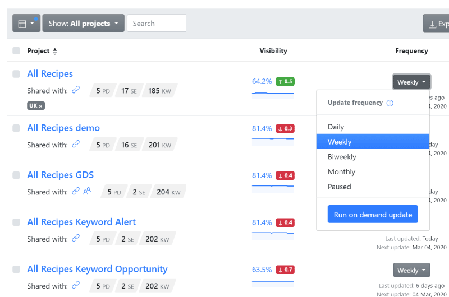Collapse the Weekly frequency dropdown for All Recipes
The image size is (449, 297).
point(411,82)
